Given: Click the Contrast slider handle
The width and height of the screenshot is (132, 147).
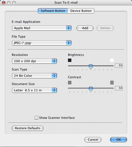Looking at the screenshot, I should (x=91, y=89).
